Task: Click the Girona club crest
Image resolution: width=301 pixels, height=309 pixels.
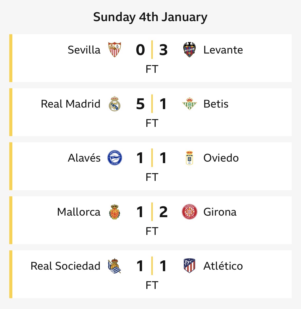Action: click(x=189, y=212)
